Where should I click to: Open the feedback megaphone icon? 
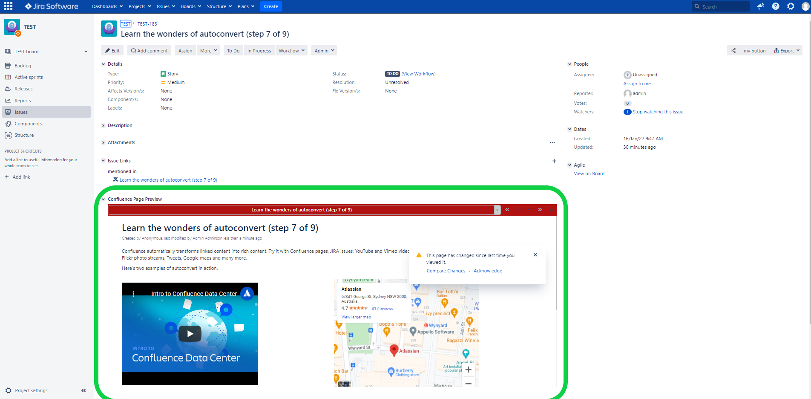(760, 6)
